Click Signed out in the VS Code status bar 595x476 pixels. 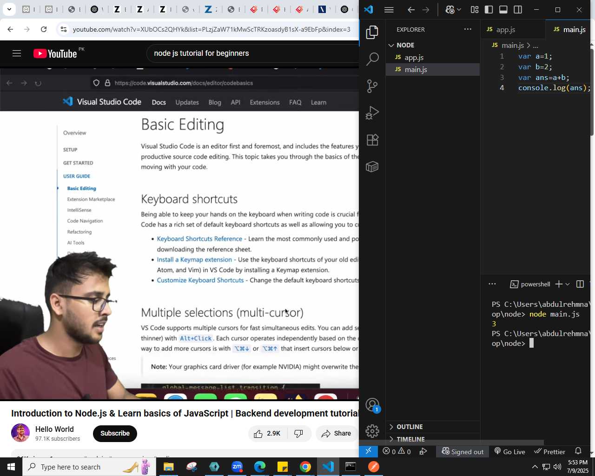463,451
